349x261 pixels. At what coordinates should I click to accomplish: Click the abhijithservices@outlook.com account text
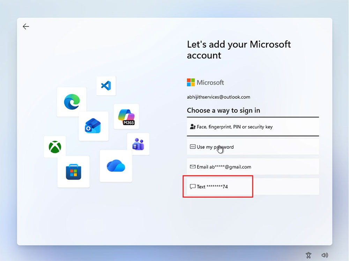pyautogui.click(x=218, y=97)
